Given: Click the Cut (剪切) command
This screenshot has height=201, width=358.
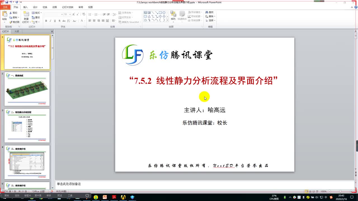Looking at the screenshot, I should [x=13, y=13].
